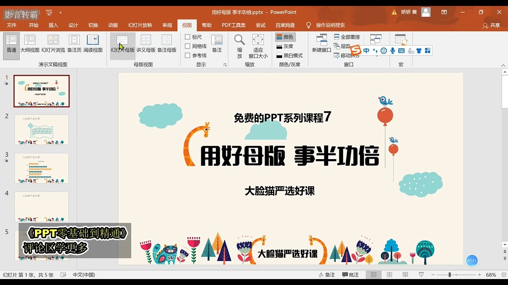Open the 切换 (Transitions) tab
The image size is (508, 285).
click(93, 25)
